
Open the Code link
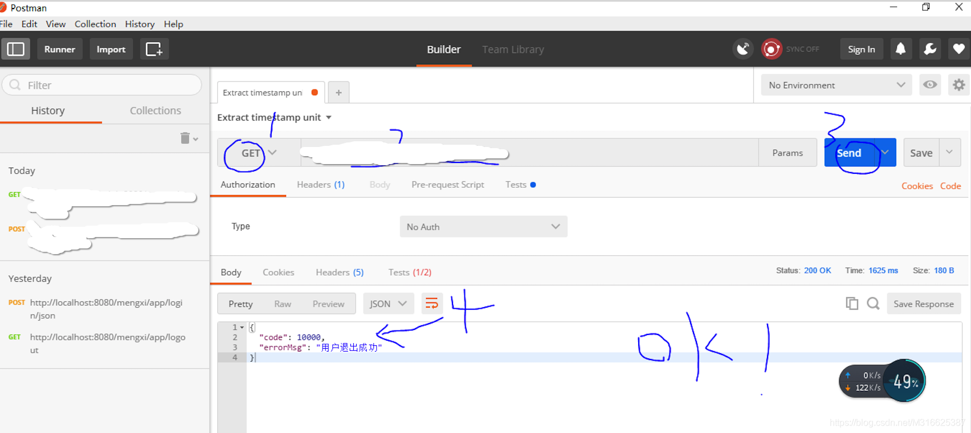950,186
